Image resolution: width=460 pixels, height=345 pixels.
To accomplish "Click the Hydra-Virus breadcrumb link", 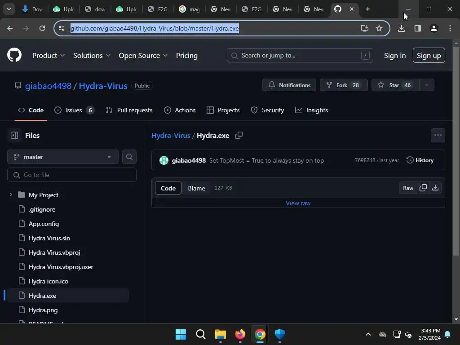I will click(x=171, y=136).
